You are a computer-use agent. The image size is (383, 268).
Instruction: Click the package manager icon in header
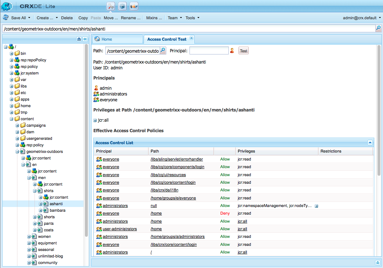click(x=123, y=6)
